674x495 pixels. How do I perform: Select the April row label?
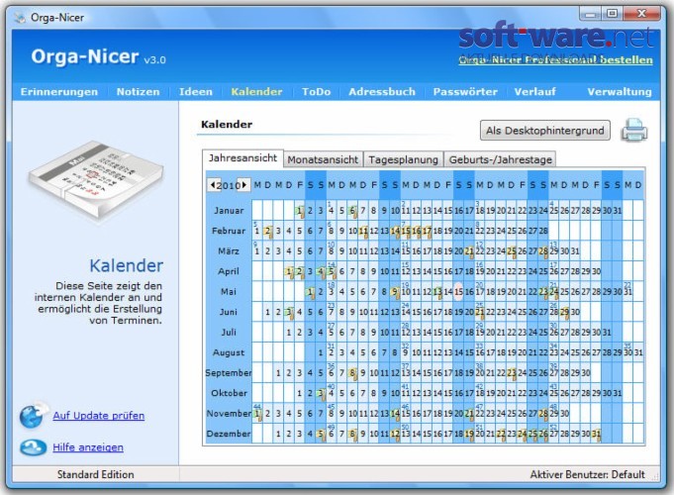click(x=229, y=271)
